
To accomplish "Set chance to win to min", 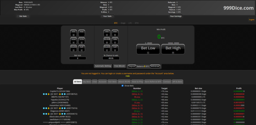I will (107, 33).
